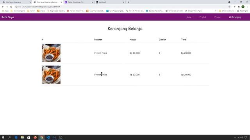Click Rp 20.000 Total in second row
This screenshot has height=140, width=250.
click(186, 75)
